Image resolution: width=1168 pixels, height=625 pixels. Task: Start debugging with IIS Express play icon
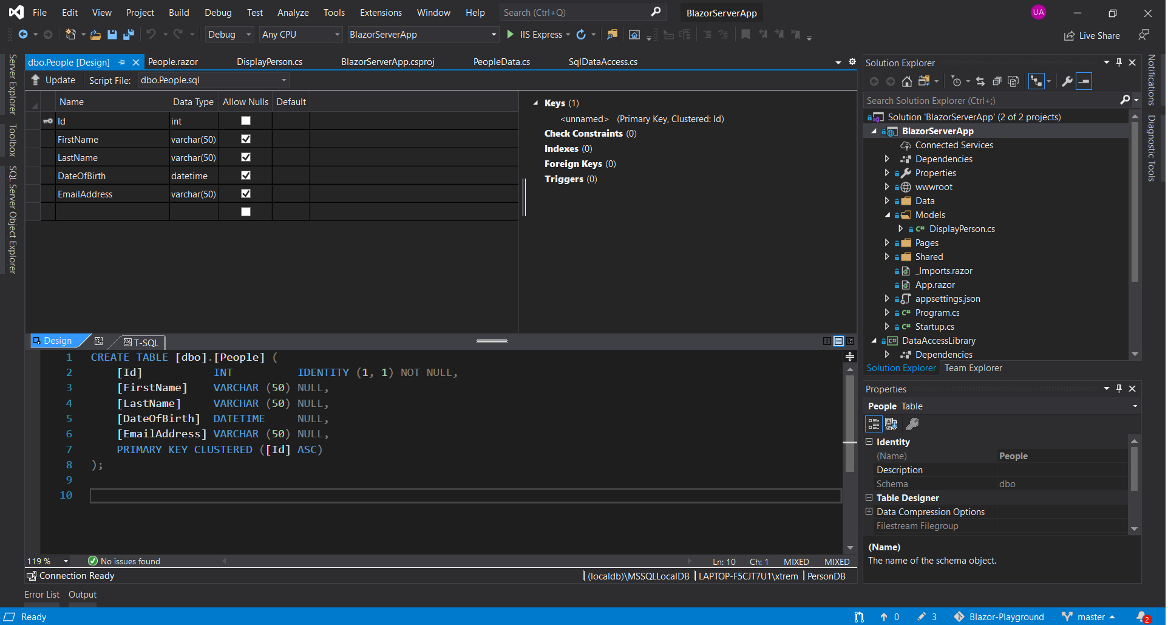pyautogui.click(x=510, y=35)
